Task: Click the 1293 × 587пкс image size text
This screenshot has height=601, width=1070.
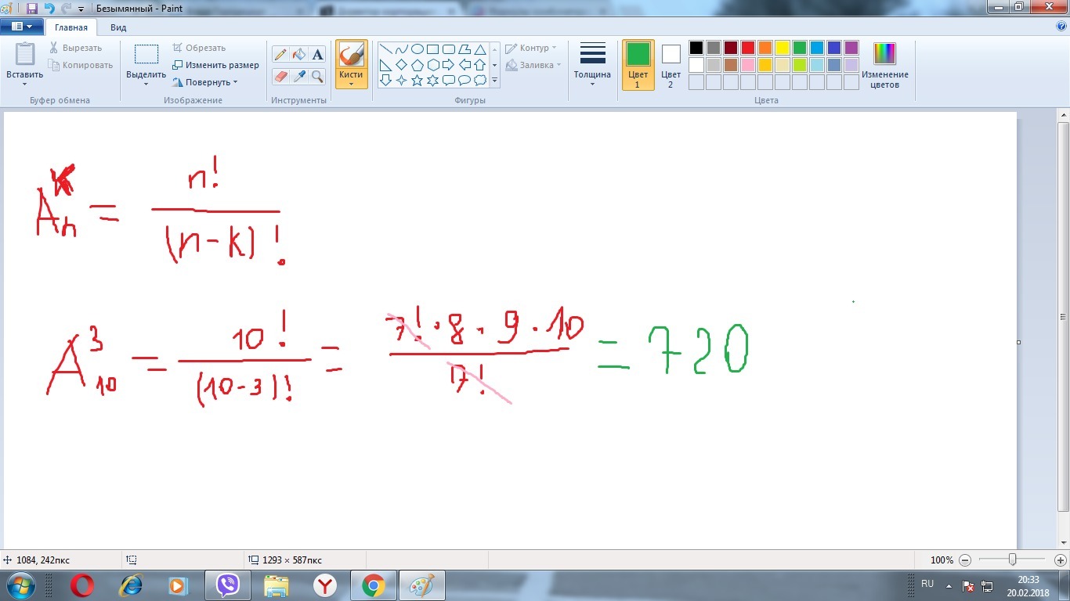Action: tap(291, 560)
